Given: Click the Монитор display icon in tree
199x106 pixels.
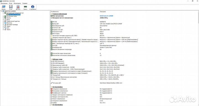Looking at the screenshot, I should [x=5, y=23].
